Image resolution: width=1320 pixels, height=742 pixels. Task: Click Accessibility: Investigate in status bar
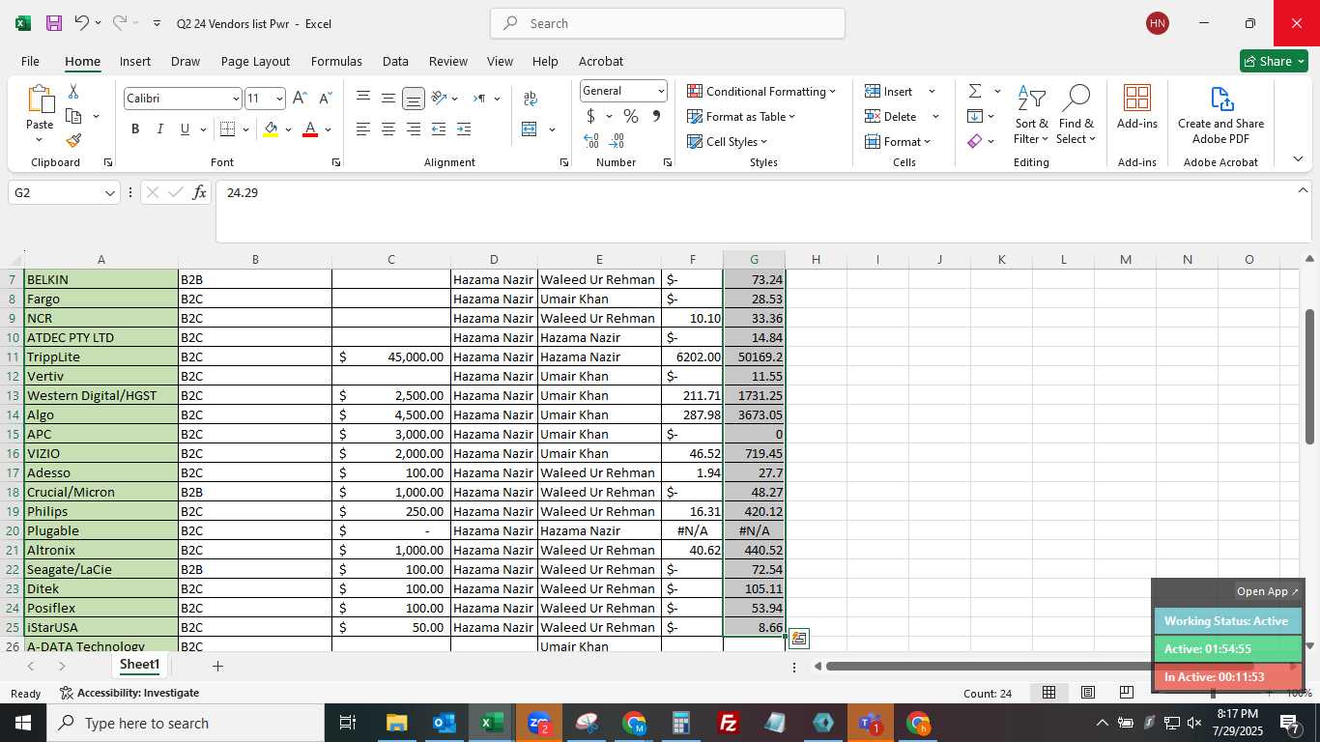[129, 693]
